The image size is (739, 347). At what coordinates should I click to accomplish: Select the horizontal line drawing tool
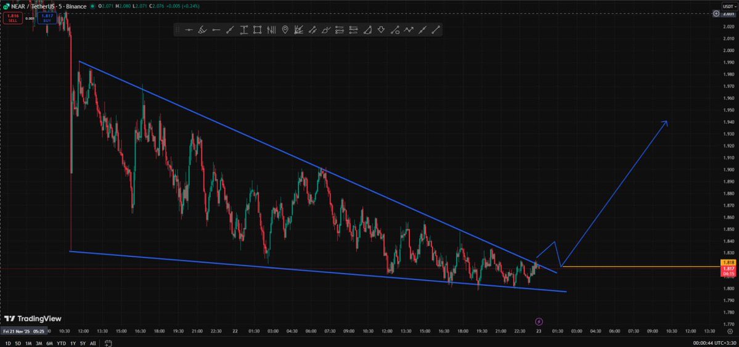189,30
